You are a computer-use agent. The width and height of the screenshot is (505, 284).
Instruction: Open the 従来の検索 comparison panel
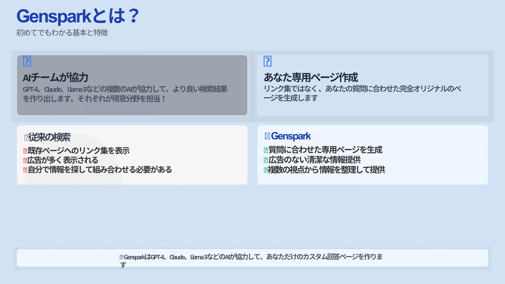click(x=132, y=155)
